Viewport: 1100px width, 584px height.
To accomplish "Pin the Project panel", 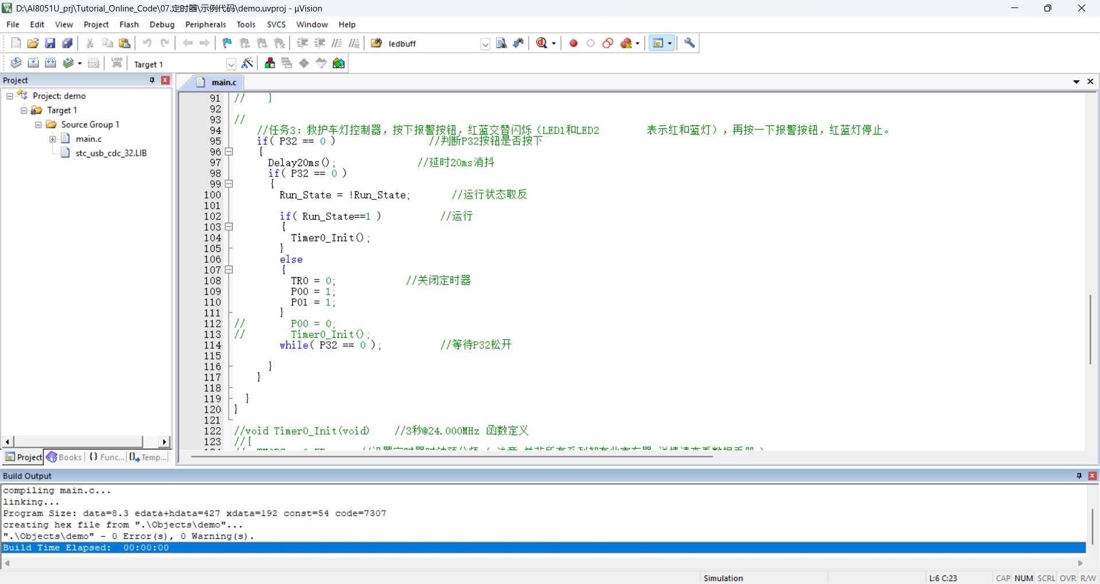I will pyautogui.click(x=152, y=80).
